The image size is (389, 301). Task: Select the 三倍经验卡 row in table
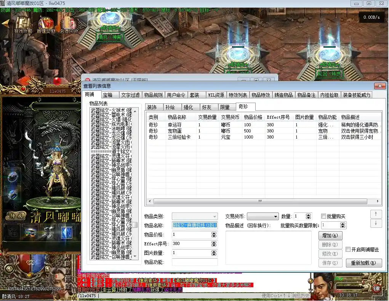[264, 137]
